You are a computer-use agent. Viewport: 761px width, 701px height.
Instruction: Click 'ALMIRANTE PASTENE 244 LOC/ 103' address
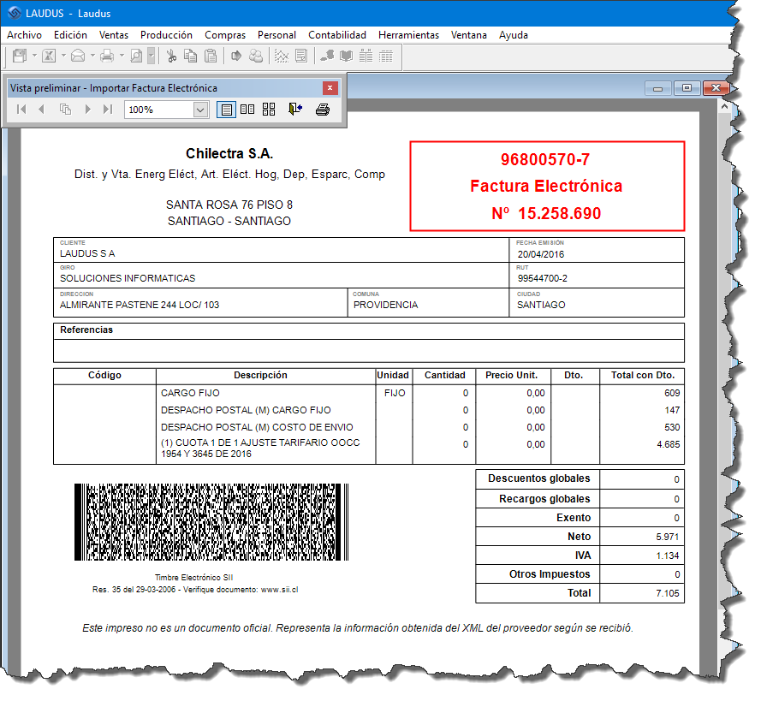pos(140,306)
